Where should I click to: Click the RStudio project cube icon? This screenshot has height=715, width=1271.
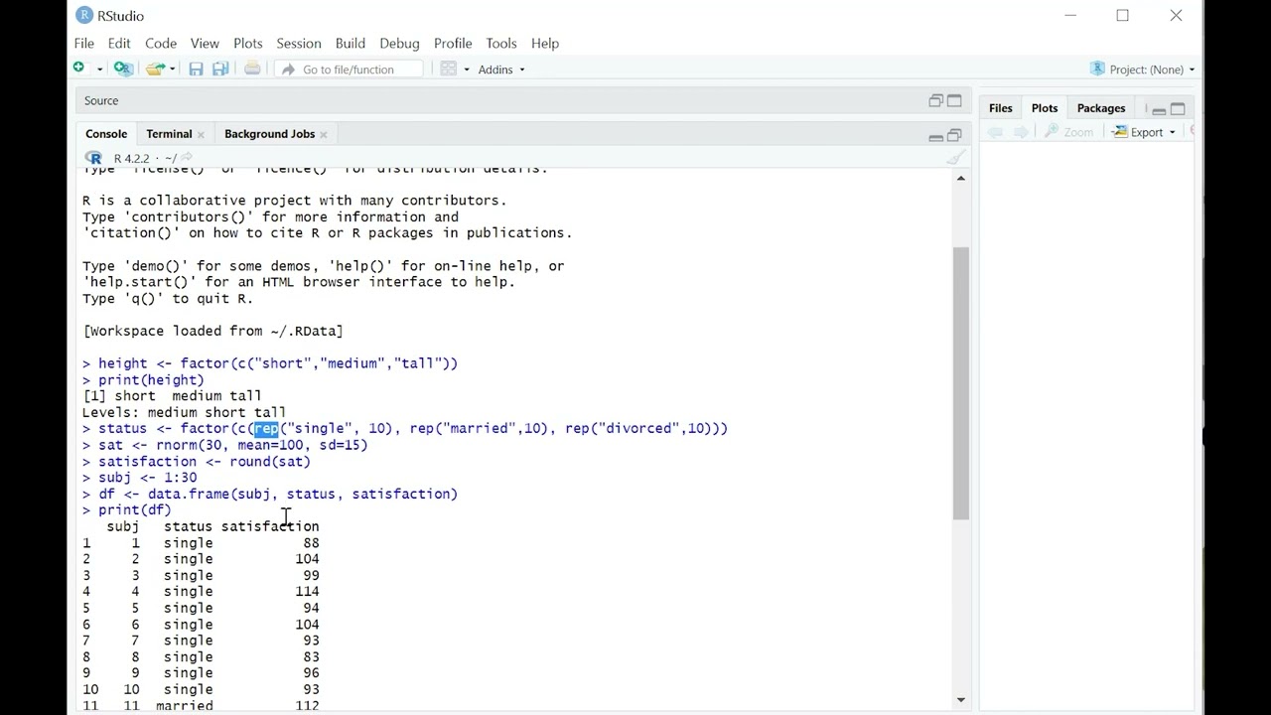point(1097,69)
